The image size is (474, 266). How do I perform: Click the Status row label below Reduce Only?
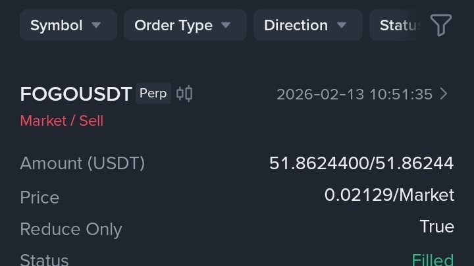44,259
